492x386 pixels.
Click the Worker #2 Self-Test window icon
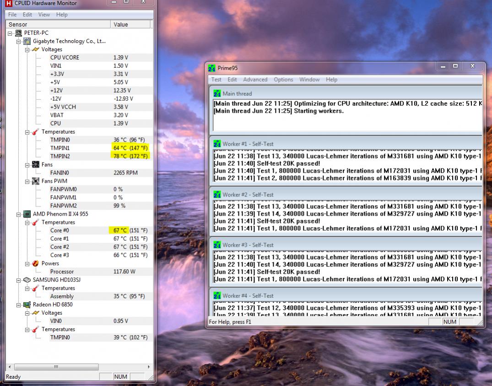click(217, 195)
